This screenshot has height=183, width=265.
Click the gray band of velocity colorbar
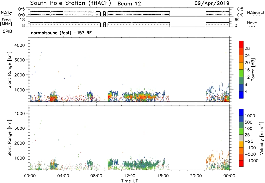[241, 138]
